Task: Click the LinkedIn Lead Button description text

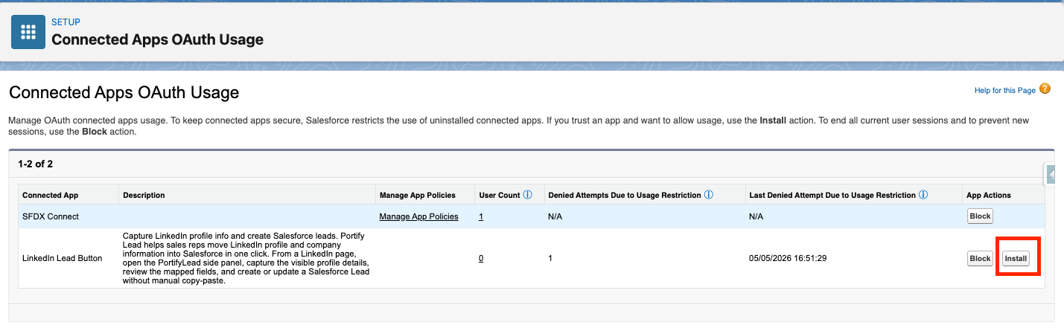Action: pos(247,258)
